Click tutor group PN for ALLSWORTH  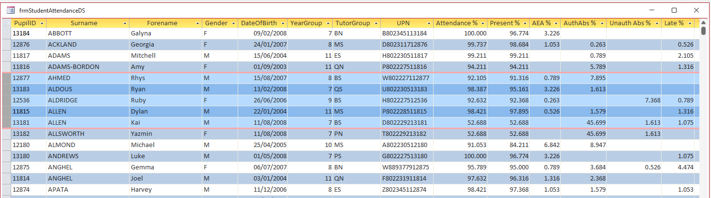point(356,134)
